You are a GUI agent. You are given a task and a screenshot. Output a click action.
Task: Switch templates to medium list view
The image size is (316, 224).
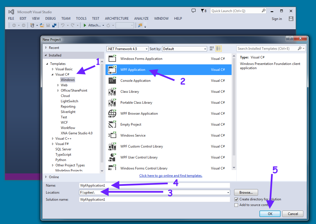point(218,49)
